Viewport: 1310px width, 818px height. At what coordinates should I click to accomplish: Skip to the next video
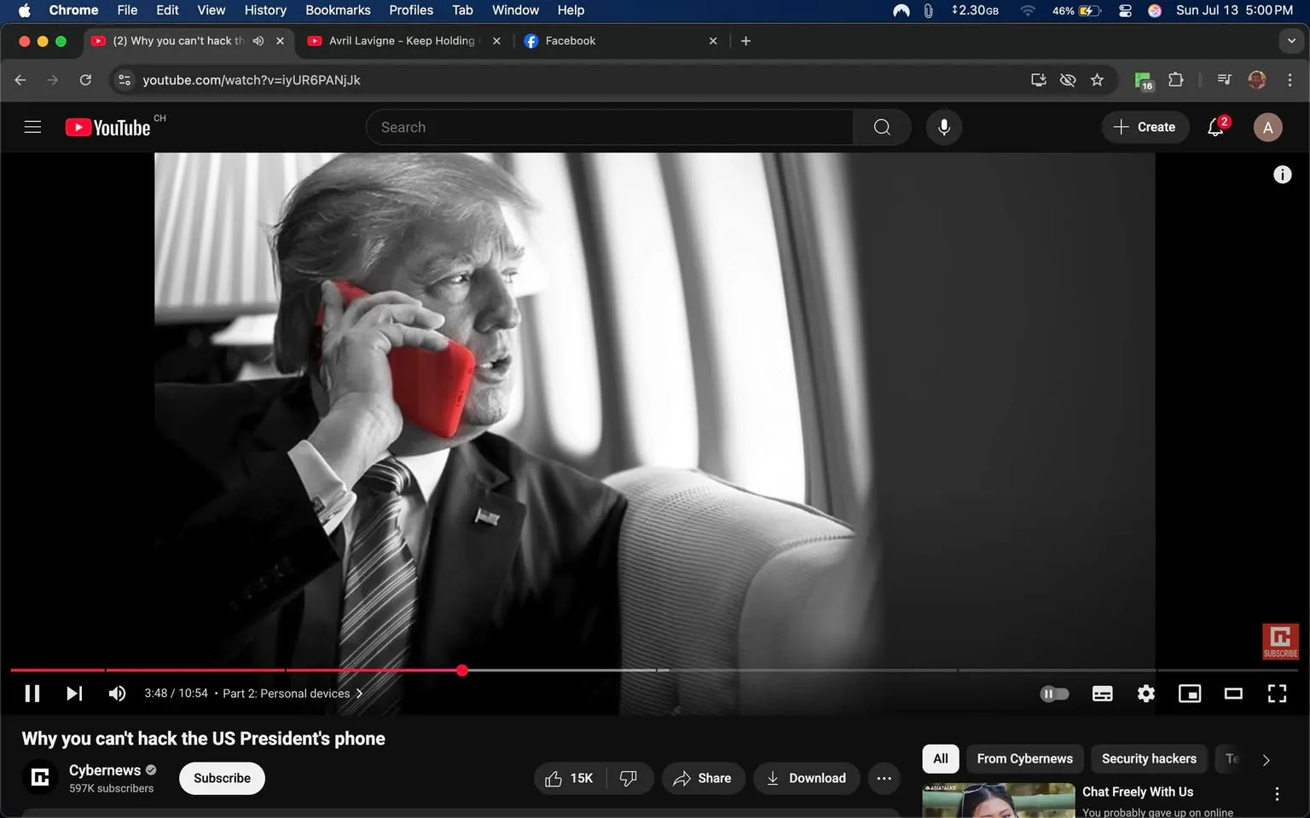[74, 694]
